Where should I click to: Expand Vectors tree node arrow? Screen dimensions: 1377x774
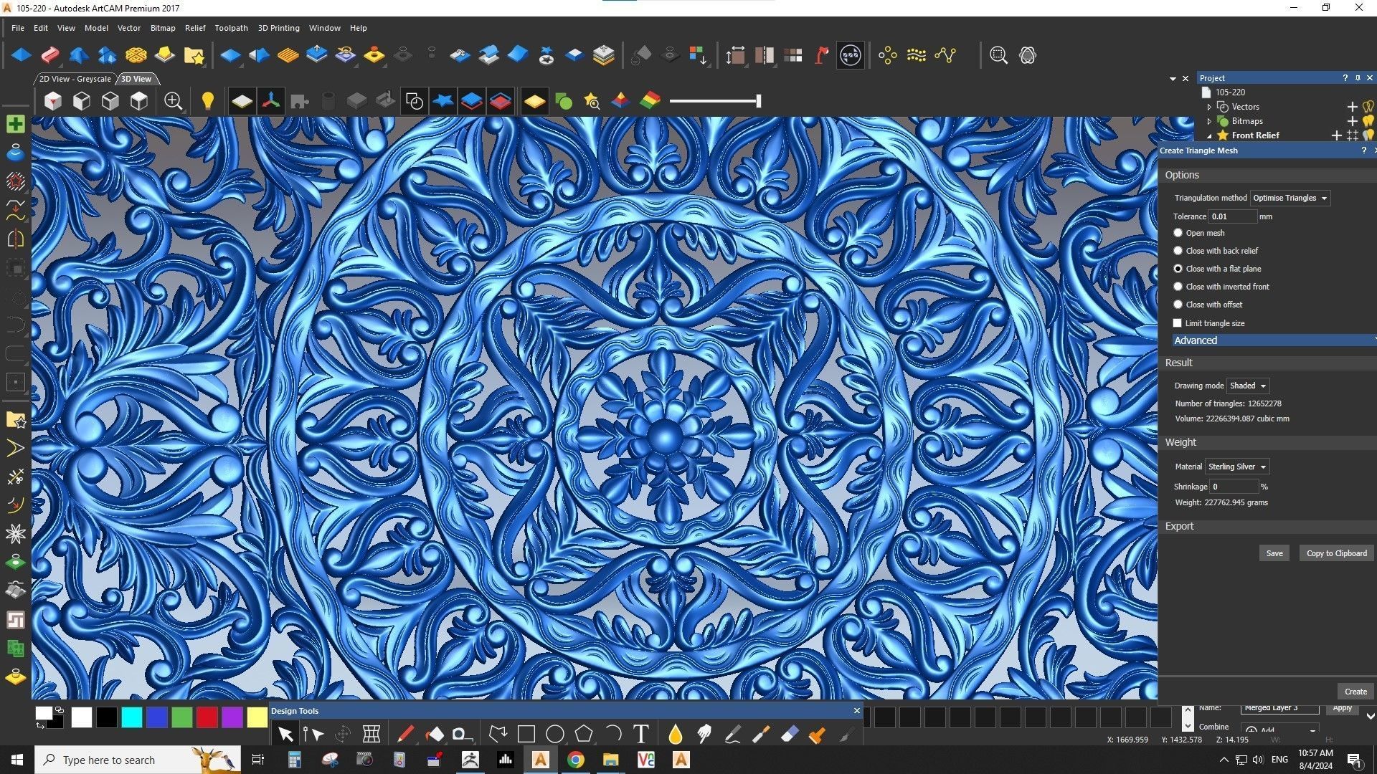point(1209,107)
